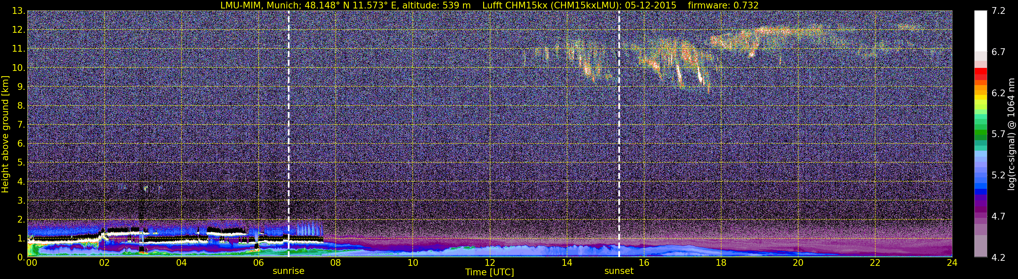
Task: Click the time axis tick "08"
Action: click(x=335, y=263)
